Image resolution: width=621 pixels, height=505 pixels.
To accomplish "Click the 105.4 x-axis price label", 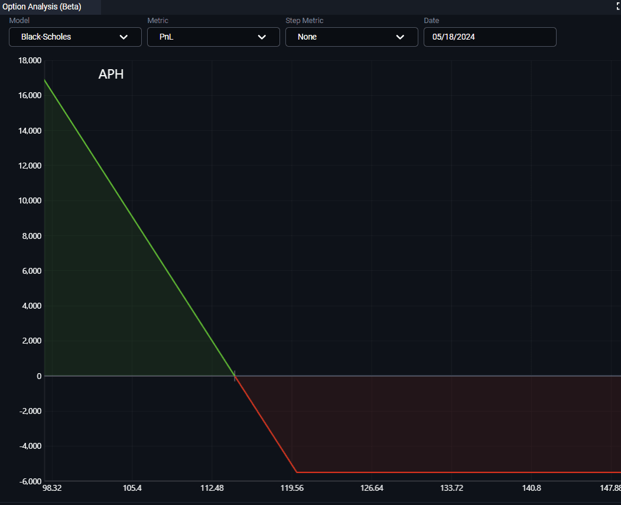I will (132, 488).
